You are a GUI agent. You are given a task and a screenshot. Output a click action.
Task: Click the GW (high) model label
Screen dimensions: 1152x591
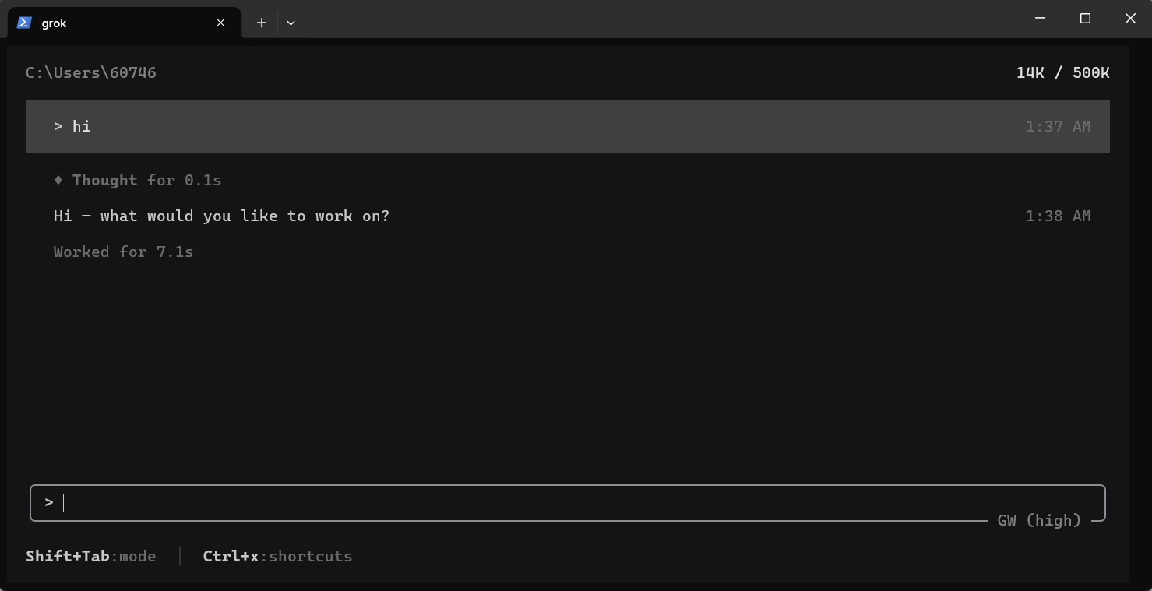coord(1039,520)
